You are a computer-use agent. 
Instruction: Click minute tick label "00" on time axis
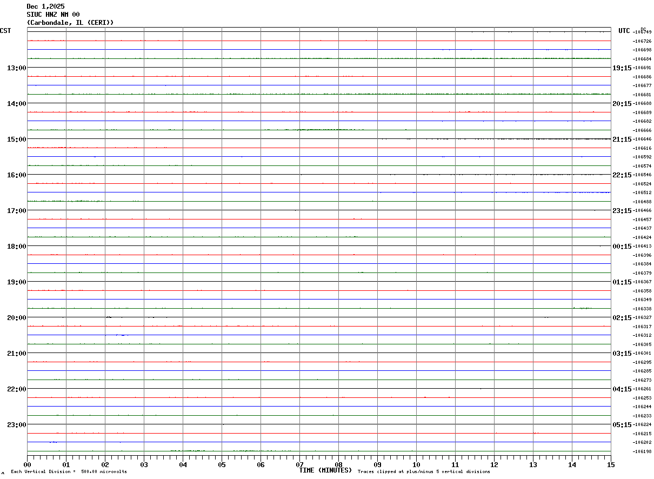[x=27, y=464]
